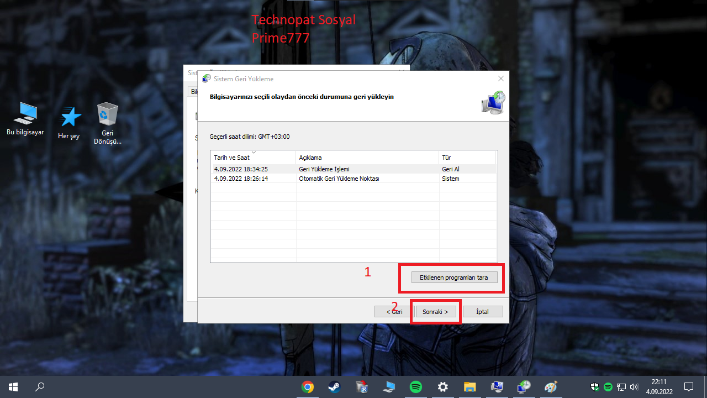Viewport: 707px width, 398px height.
Task: Open Steam from the taskbar
Action: 335,387
